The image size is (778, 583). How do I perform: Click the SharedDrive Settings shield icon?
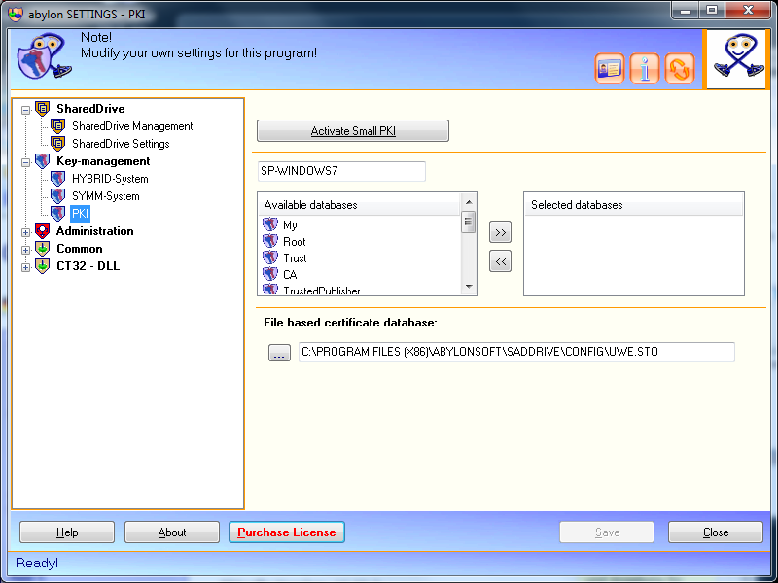coord(58,144)
